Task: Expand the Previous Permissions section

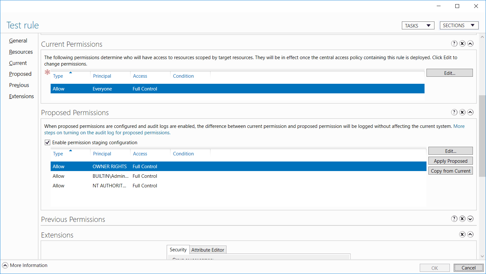Action: click(470, 219)
